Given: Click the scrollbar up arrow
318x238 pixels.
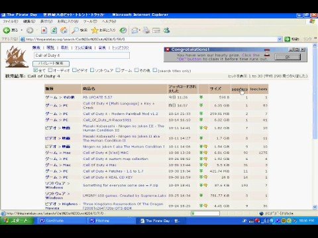Looking at the screenshot, I should pyautogui.click(x=315, y=46).
